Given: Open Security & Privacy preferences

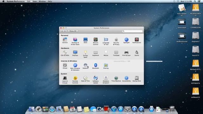Looking at the screenshot, I should 116,41.
